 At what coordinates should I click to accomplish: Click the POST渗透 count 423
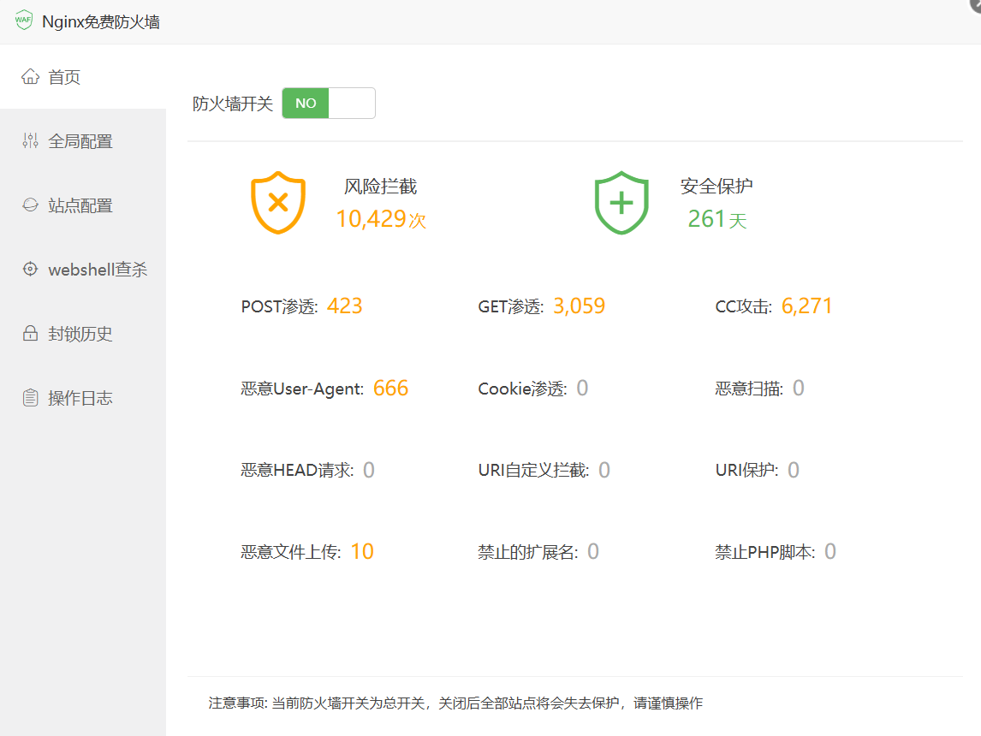click(x=344, y=306)
